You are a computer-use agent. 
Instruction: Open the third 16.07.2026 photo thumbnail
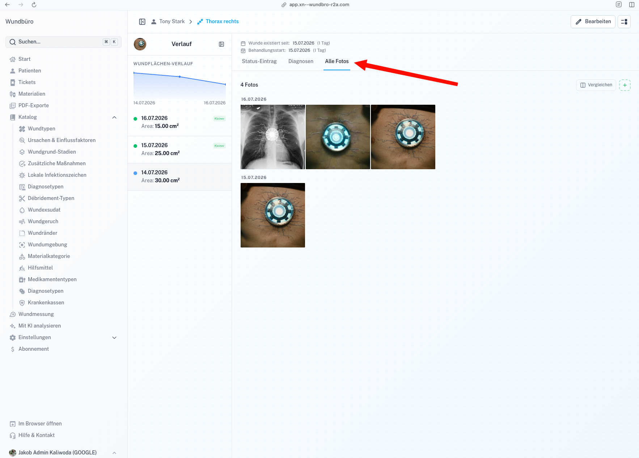(x=403, y=137)
